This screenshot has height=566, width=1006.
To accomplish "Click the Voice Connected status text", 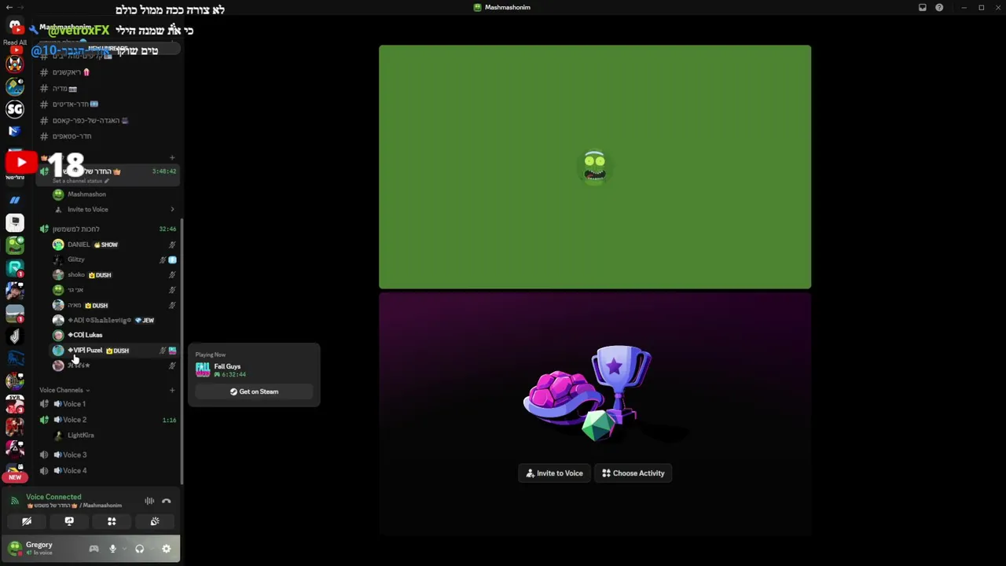I will 53,497.
